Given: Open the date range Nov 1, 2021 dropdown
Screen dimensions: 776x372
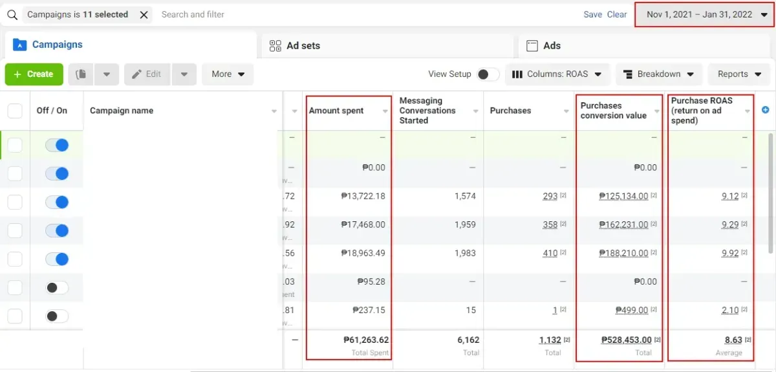Looking at the screenshot, I should (x=704, y=14).
